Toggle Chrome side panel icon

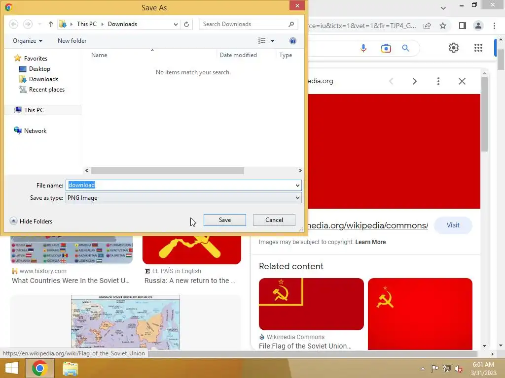click(x=463, y=26)
